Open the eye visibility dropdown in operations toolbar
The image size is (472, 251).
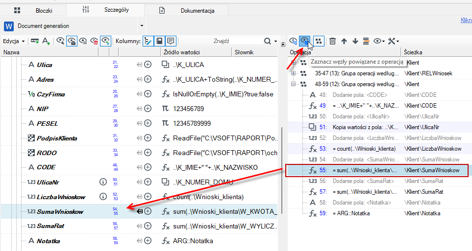point(379,41)
